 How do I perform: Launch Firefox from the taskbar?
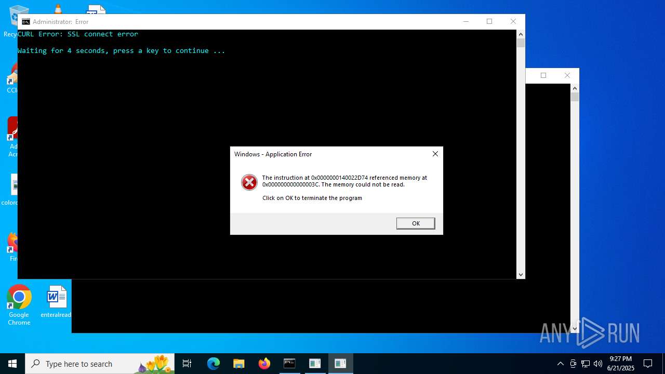(264, 364)
